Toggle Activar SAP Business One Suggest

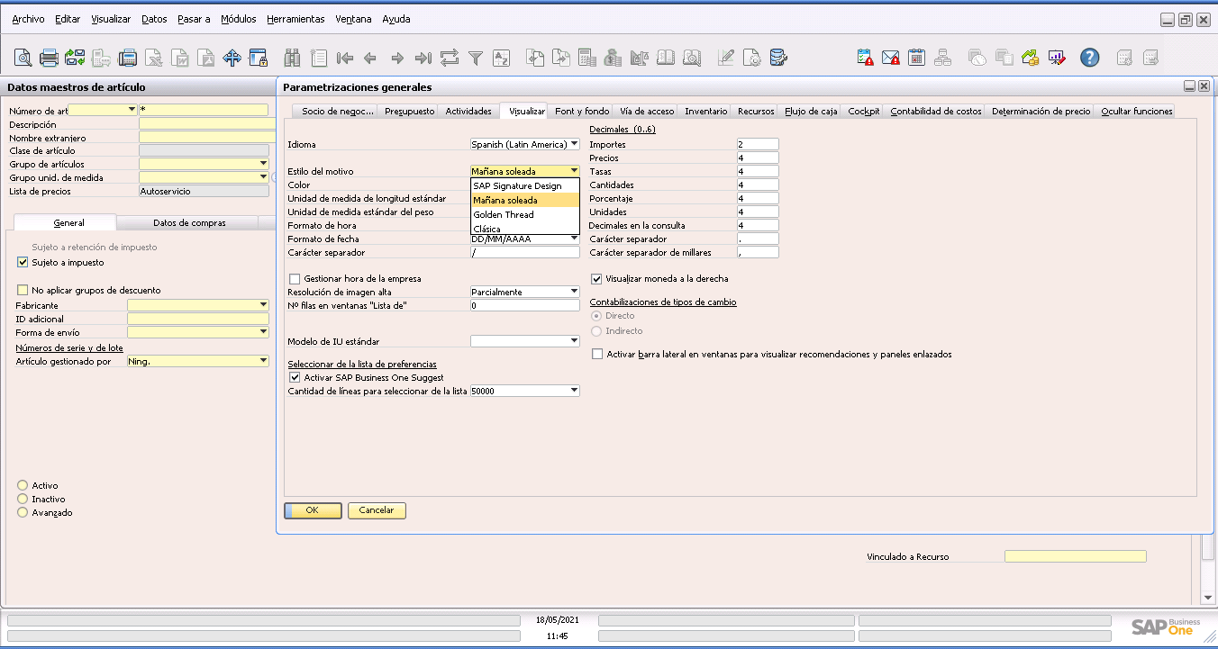pyautogui.click(x=295, y=378)
